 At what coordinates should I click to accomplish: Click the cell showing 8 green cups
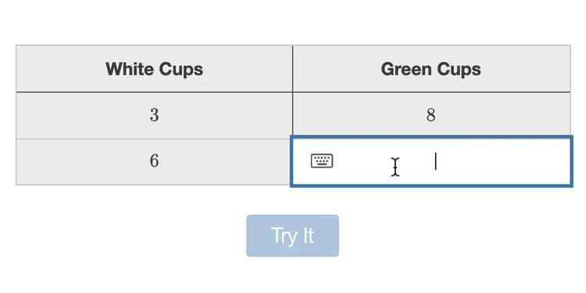point(431,115)
